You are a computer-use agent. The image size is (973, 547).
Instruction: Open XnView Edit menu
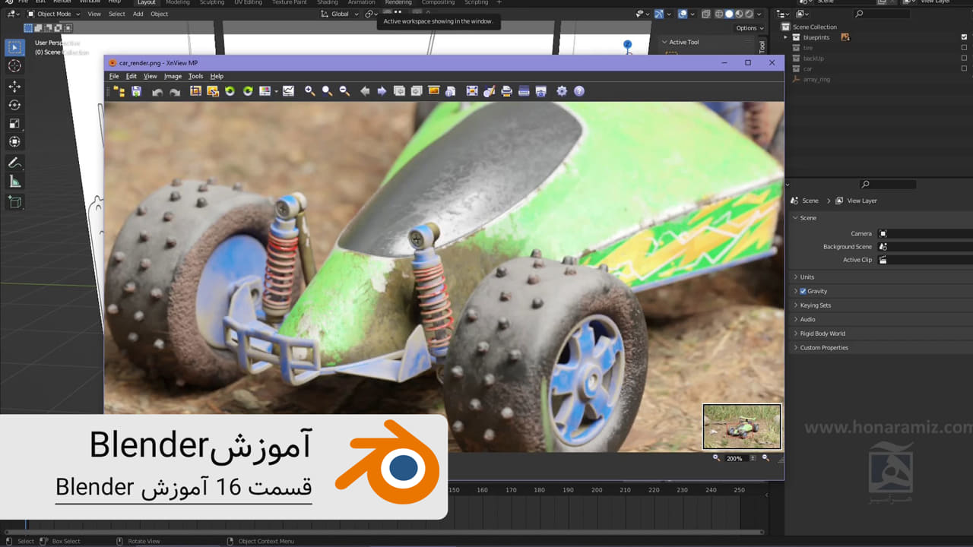click(132, 76)
